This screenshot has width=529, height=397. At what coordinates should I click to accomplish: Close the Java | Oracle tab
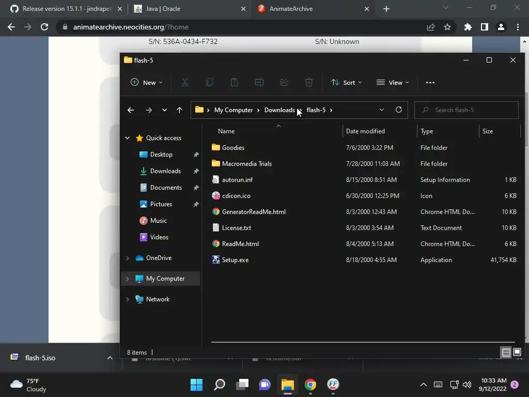tap(243, 9)
